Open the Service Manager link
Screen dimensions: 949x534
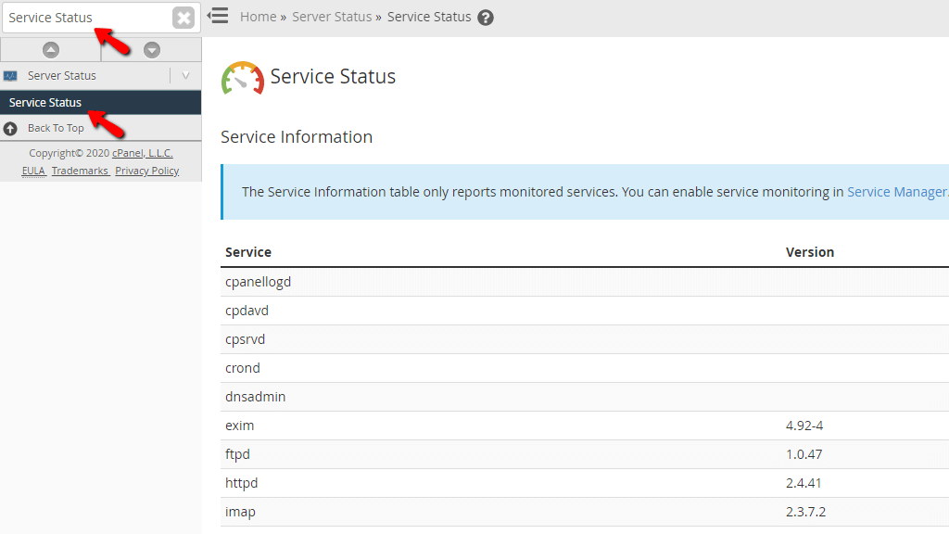pos(897,191)
